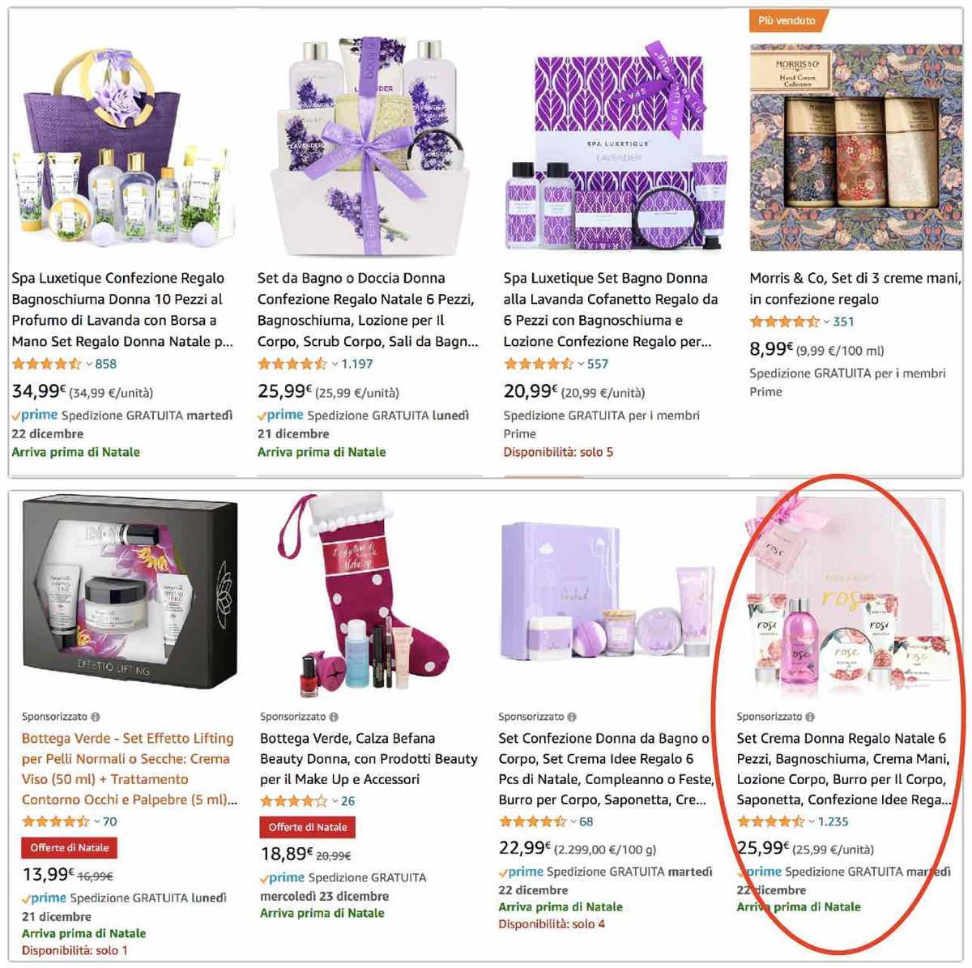Viewport: 972px width, 968px height.
Task: Click info icon beside Bottega Verde Lifting Sponsorizzato
Action: [96, 717]
